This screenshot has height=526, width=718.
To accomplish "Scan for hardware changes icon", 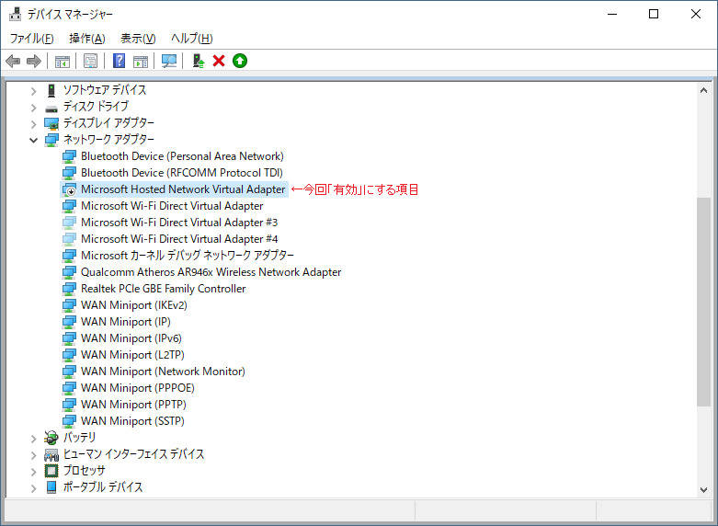I will [169, 61].
